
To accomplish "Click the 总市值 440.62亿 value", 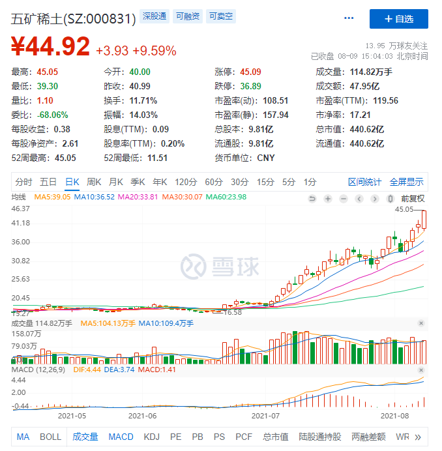I will pos(366,129).
